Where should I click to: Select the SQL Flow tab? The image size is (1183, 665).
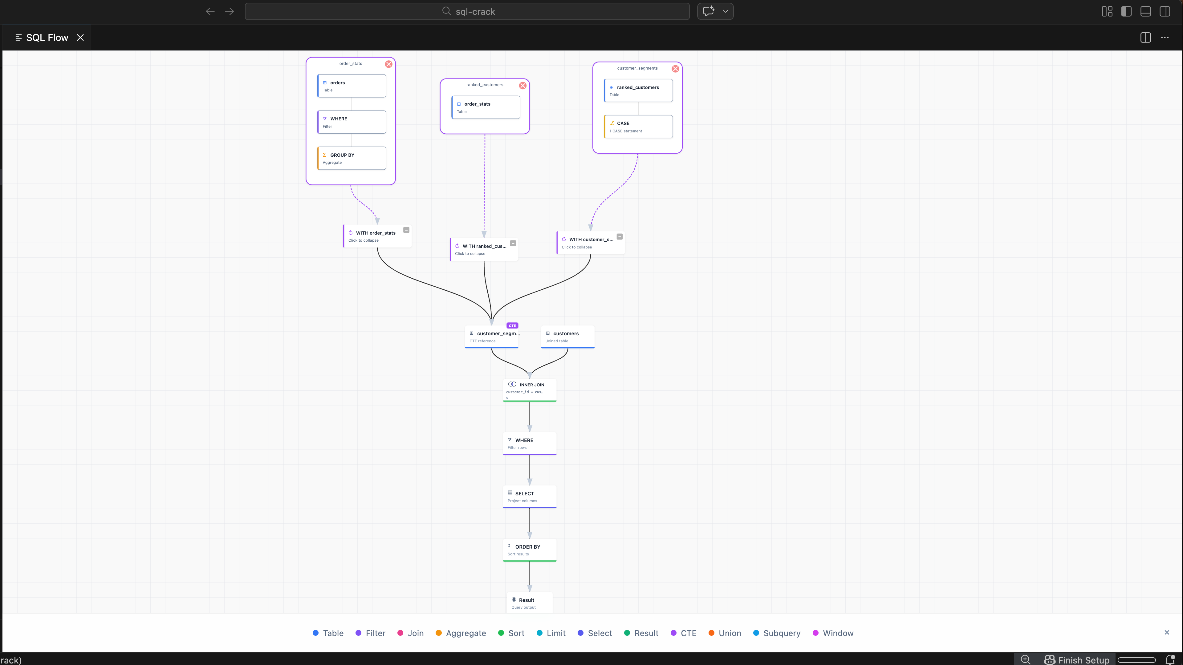tap(47, 38)
